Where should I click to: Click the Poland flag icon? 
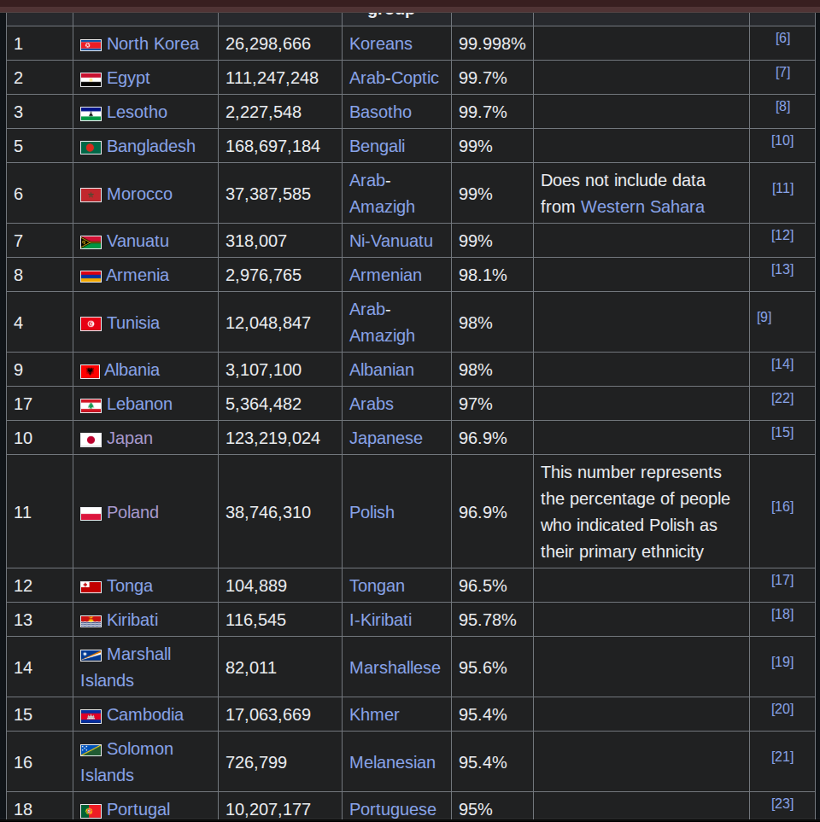tap(91, 514)
